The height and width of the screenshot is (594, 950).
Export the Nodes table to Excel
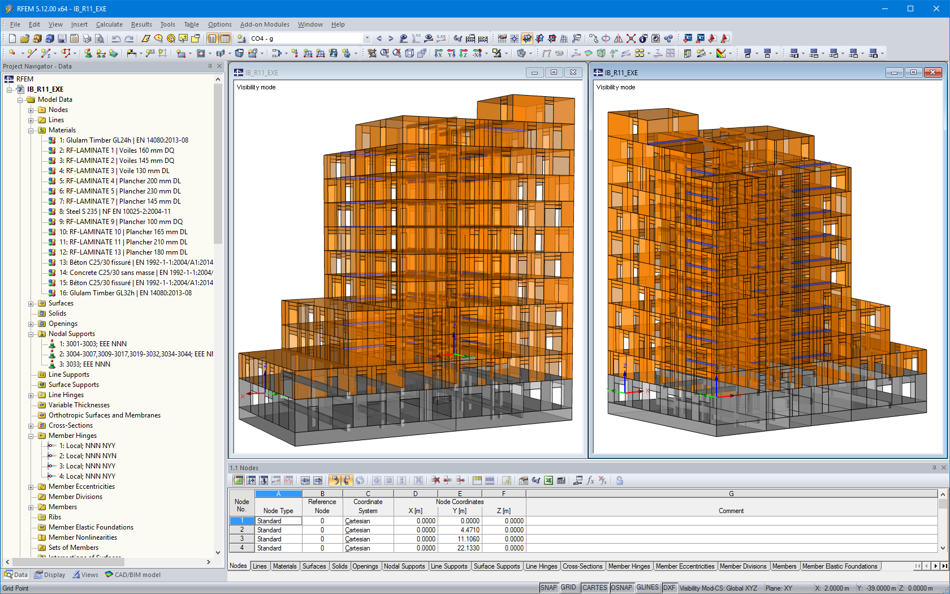pyautogui.click(x=547, y=480)
